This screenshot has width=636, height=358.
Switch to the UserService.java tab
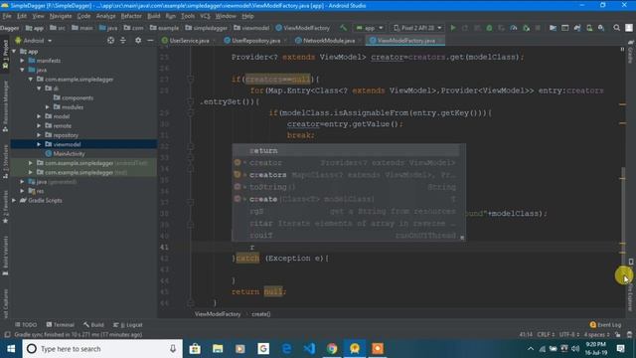coord(190,41)
